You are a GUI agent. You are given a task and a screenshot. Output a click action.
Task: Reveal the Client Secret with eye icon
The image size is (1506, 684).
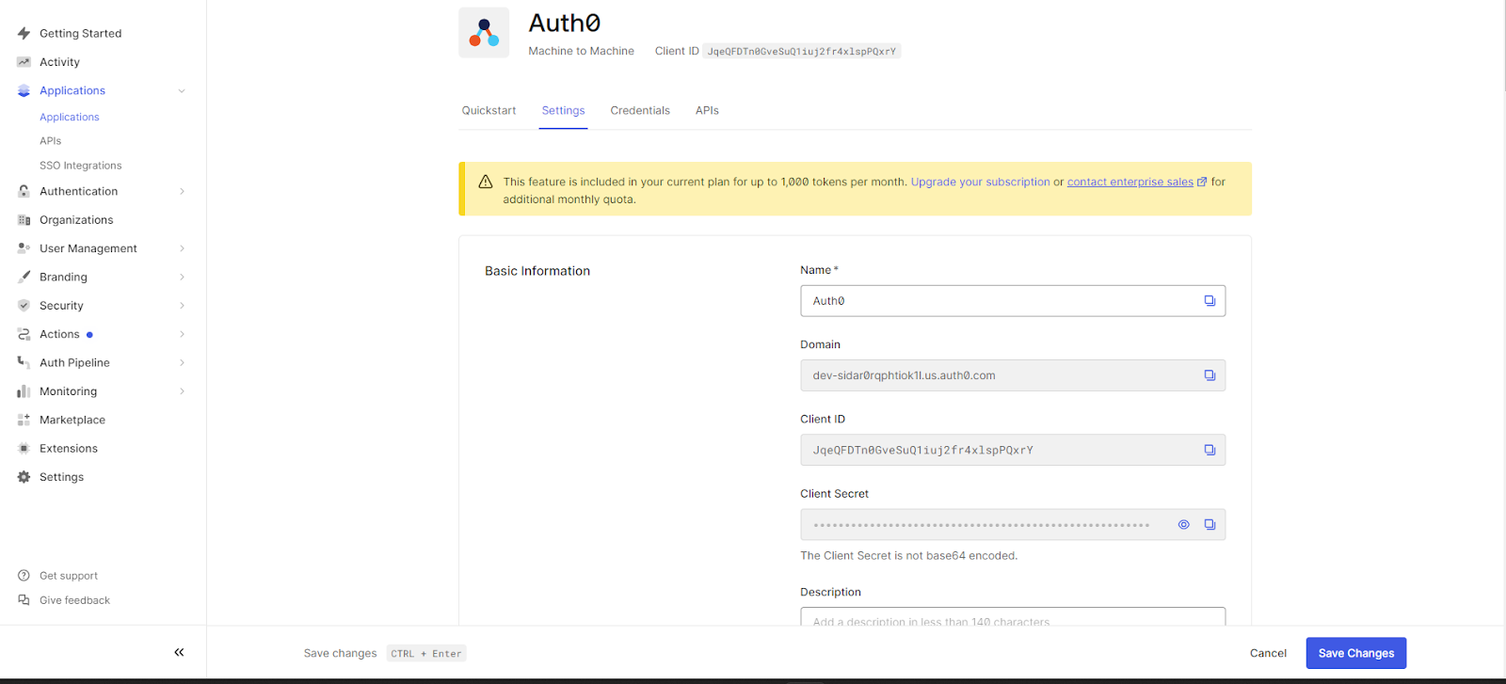(x=1184, y=525)
